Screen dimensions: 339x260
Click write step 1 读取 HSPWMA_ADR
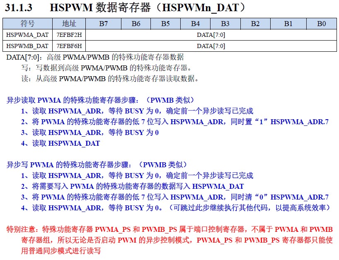pos(137,176)
